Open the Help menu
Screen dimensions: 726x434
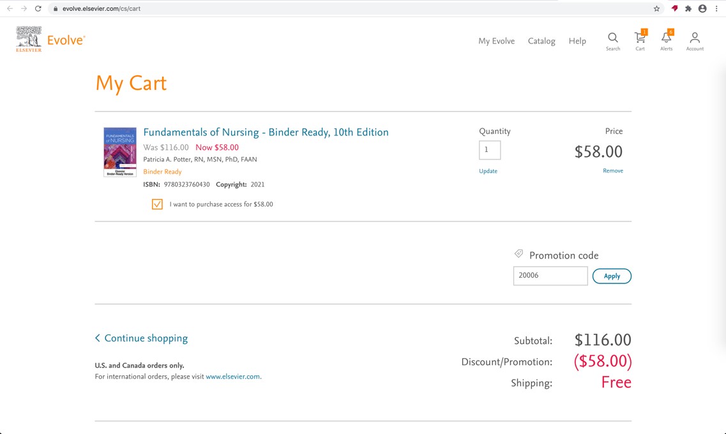point(577,41)
